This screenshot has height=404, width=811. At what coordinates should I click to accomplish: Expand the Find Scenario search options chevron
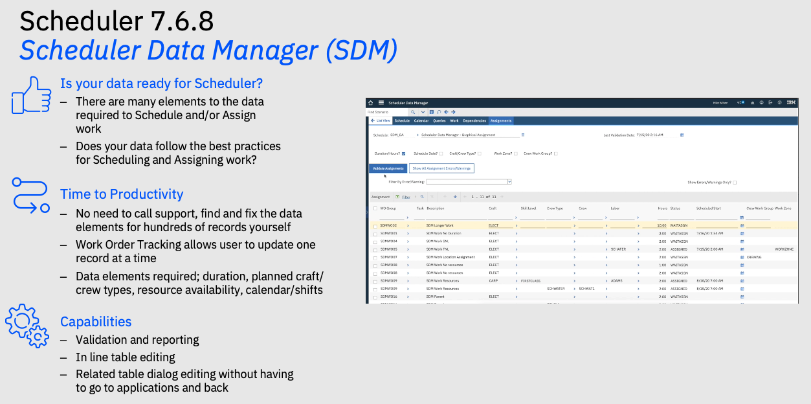423,112
